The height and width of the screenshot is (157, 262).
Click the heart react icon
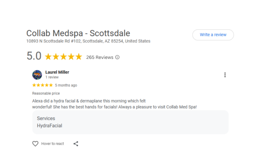pyautogui.click(x=35, y=144)
